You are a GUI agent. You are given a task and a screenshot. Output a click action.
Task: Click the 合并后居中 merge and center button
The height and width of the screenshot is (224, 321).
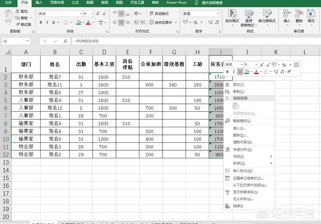click(160, 23)
